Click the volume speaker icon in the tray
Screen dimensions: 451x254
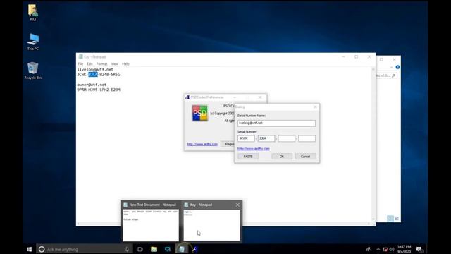[392, 249]
